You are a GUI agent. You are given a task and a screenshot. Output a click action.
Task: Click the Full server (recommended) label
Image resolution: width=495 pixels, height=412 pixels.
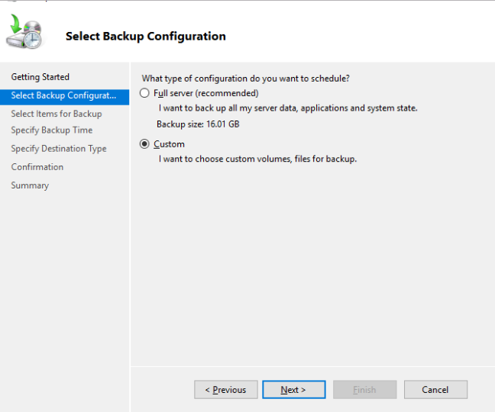pyautogui.click(x=205, y=93)
